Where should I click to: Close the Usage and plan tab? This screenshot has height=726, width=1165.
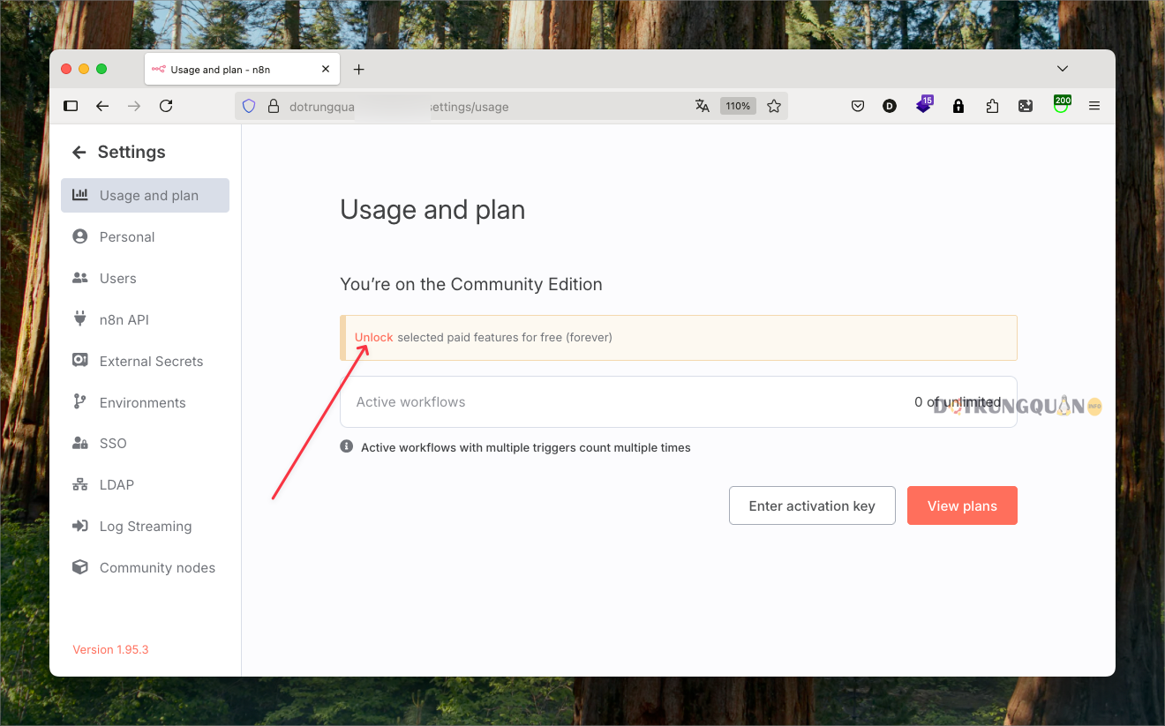coord(326,70)
